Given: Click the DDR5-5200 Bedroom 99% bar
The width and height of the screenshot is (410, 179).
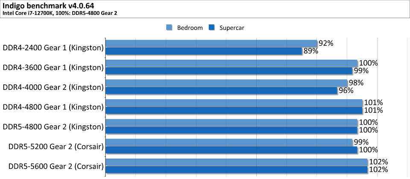Looking at the screenshot, I should pyautogui.click(x=229, y=142).
